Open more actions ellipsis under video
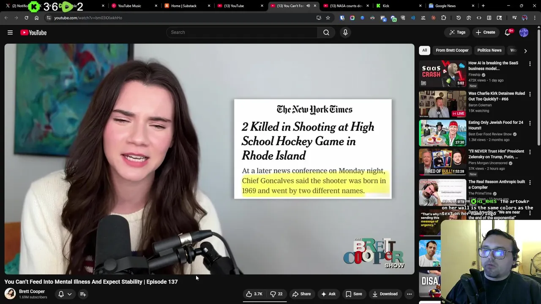This screenshot has height=304, width=541. (409, 294)
